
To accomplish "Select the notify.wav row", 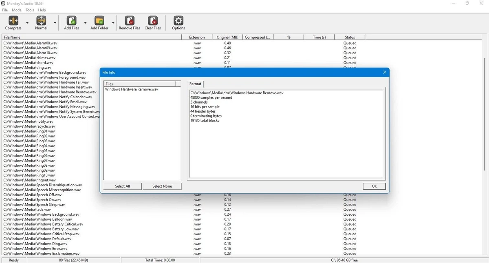I will tap(28, 121).
